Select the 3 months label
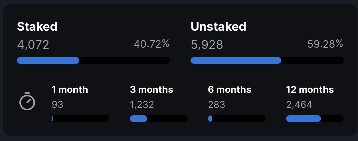The height and width of the screenshot is (141, 358). [151, 90]
